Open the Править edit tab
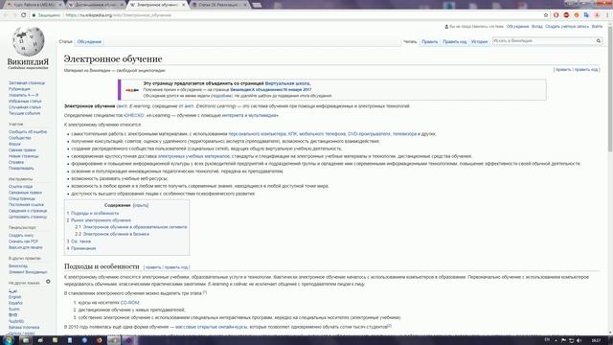 click(430, 41)
